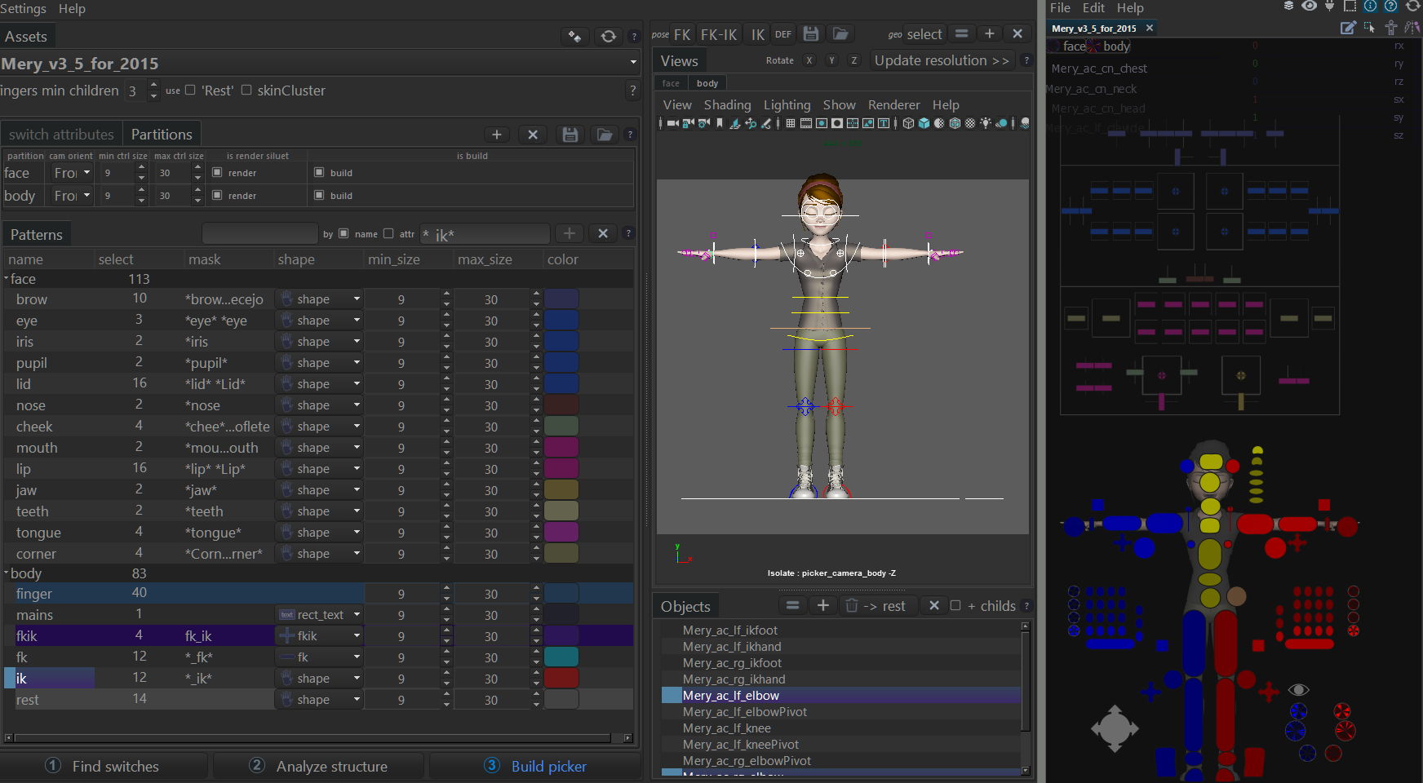Click the eye icon in picker window

tap(1309, 7)
